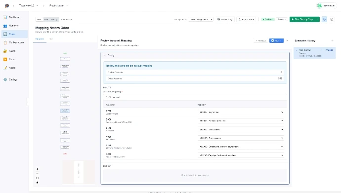Select the Flows item in sidebar
Image resolution: width=341 pixels, height=193 pixels.
[14, 34]
